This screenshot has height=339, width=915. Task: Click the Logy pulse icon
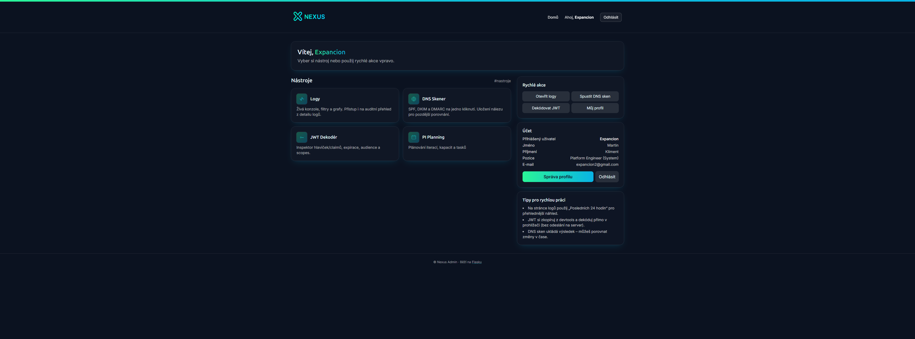[x=302, y=99]
